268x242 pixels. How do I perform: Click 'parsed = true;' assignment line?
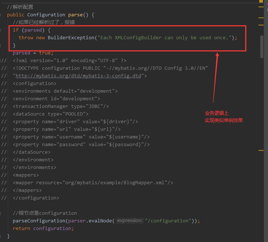click(33, 53)
